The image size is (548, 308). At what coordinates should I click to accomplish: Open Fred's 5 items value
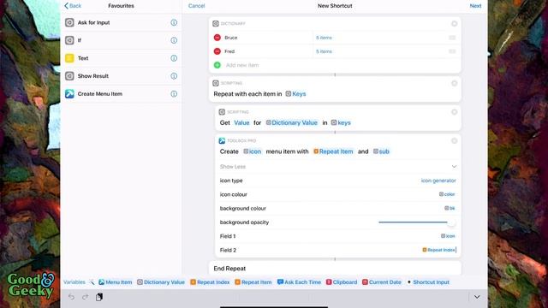point(324,51)
